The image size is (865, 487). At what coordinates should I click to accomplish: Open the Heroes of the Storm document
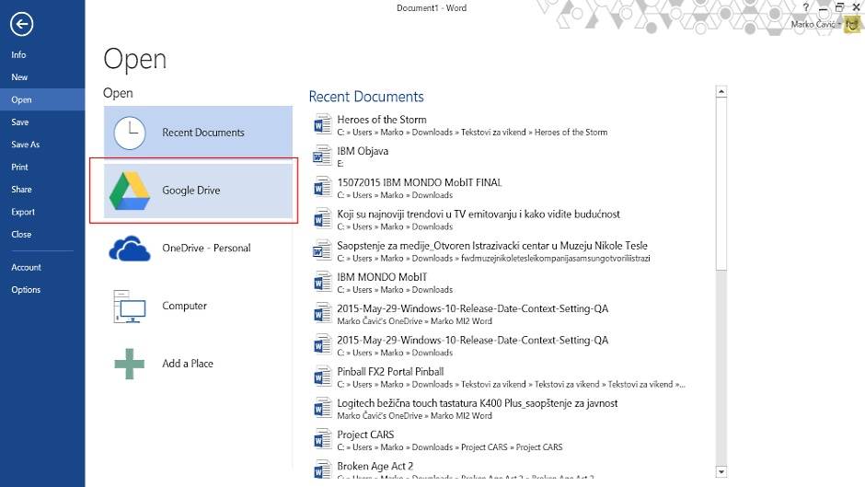click(381, 120)
